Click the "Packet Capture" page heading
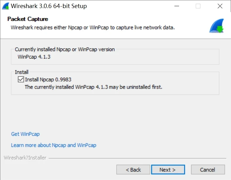This screenshot has height=180, width=231. tap(28, 19)
